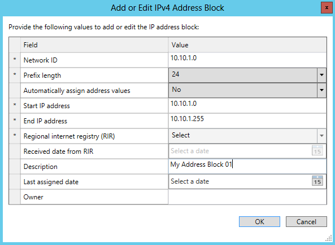
Task: Select the Value column header
Action: (247, 44)
